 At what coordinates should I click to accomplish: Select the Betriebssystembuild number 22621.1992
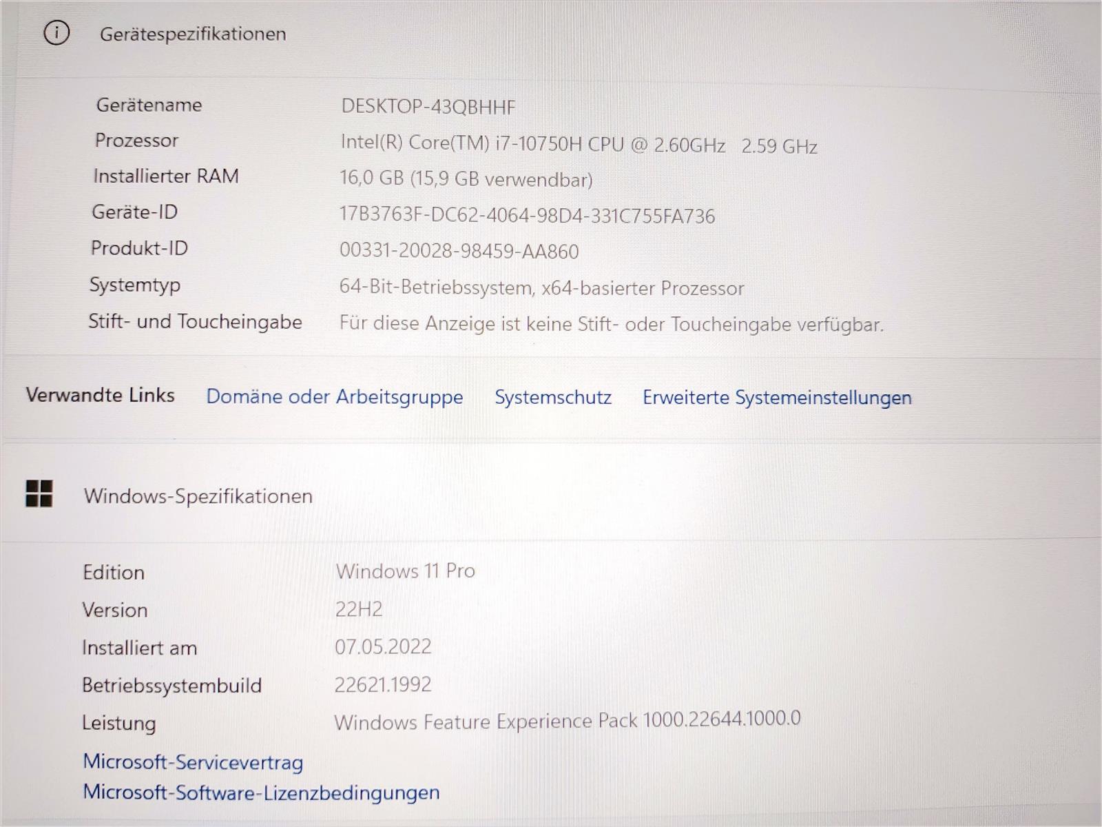point(383,684)
